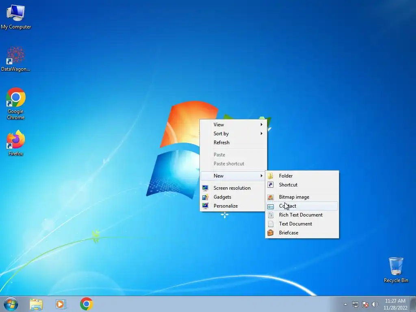Create a new Rich Text Document
Image resolution: width=416 pixels, height=312 pixels.
[302, 215]
